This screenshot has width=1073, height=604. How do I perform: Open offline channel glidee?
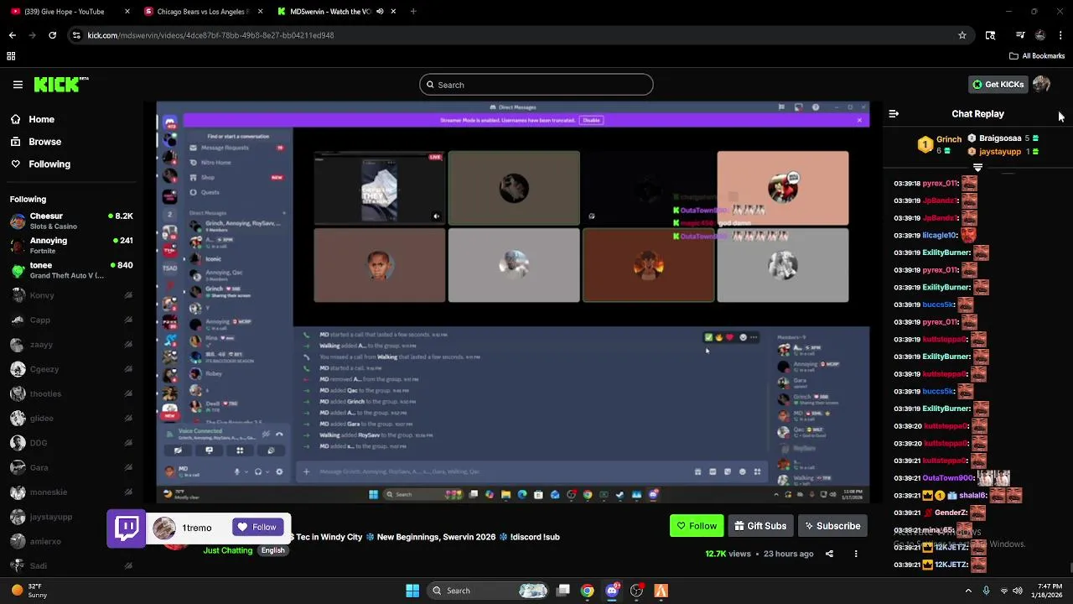[x=71, y=419]
